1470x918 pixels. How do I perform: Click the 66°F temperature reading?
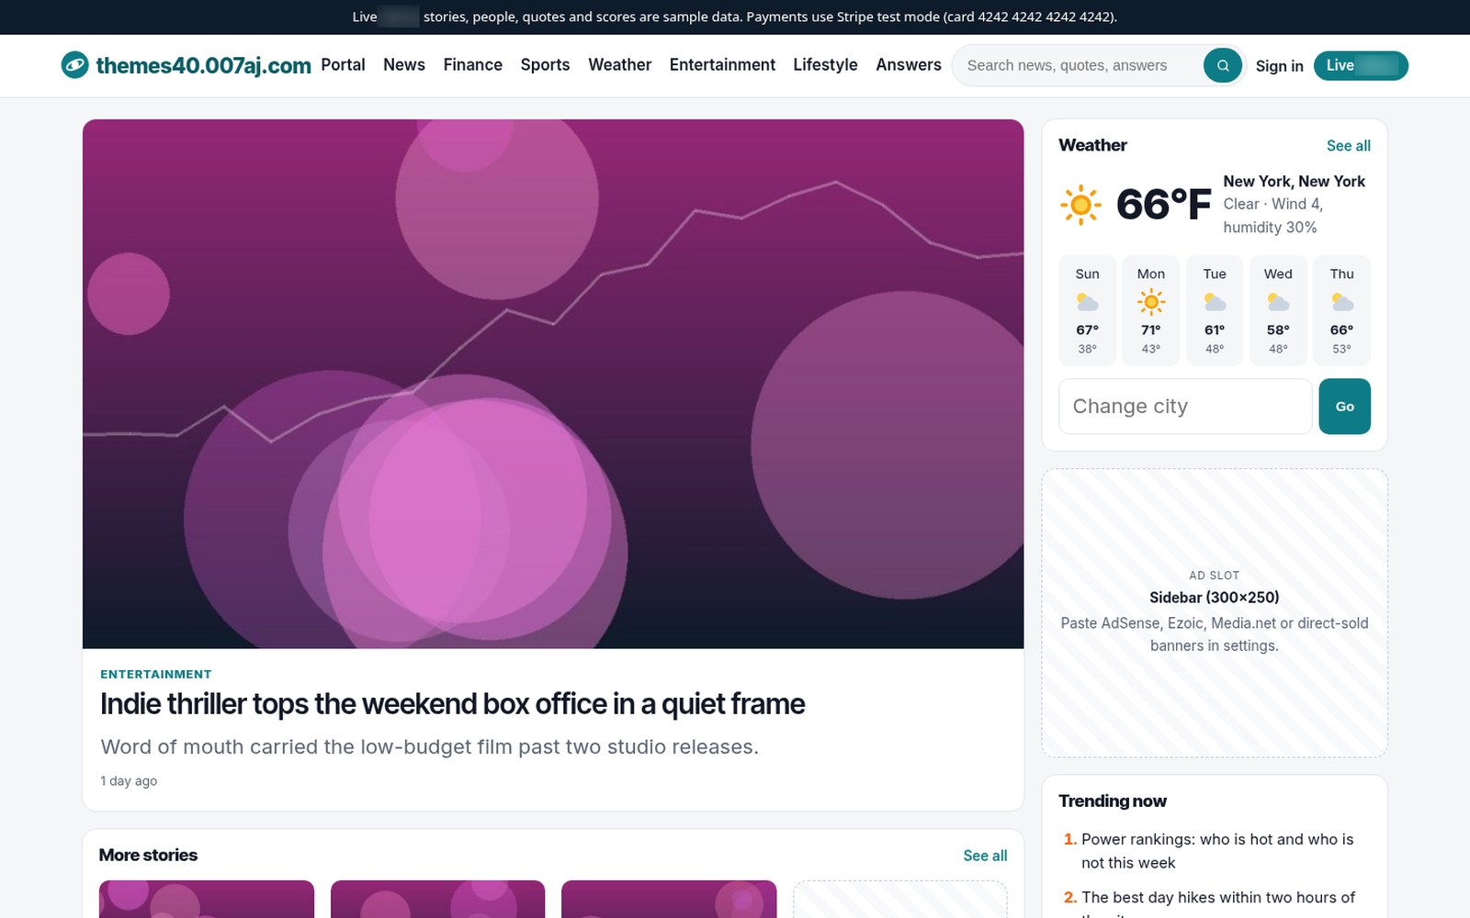point(1163,204)
